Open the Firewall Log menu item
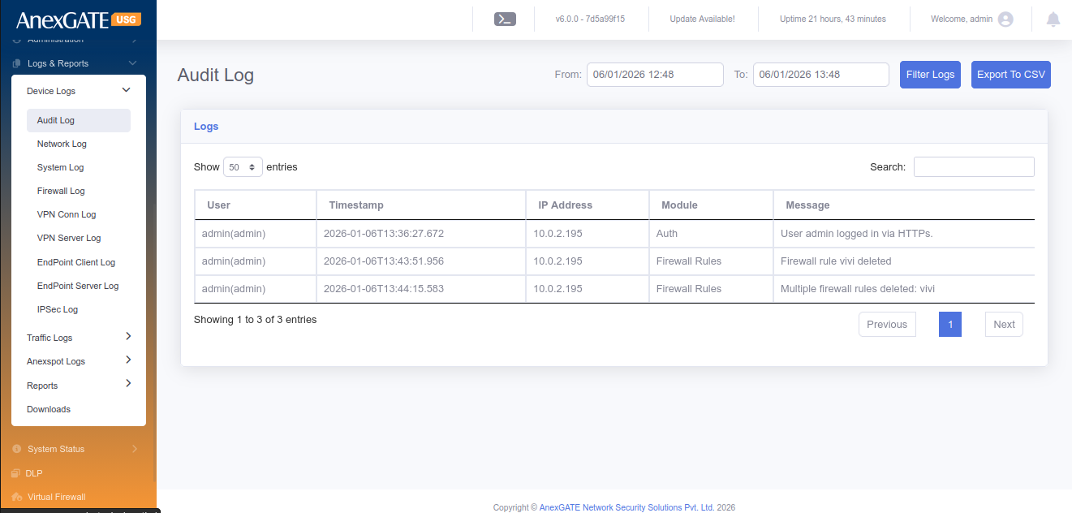The height and width of the screenshot is (513, 1072). (61, 191)
